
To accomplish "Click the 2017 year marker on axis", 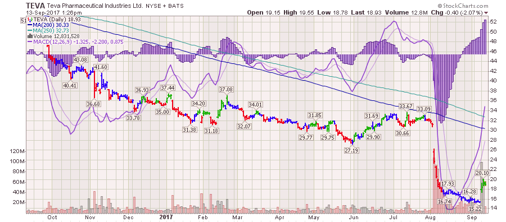I will pos(166,217).
